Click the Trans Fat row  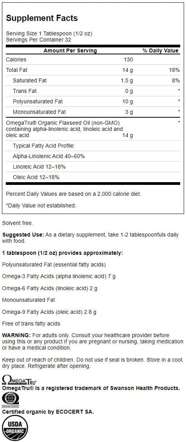click(x=93, y=91)
